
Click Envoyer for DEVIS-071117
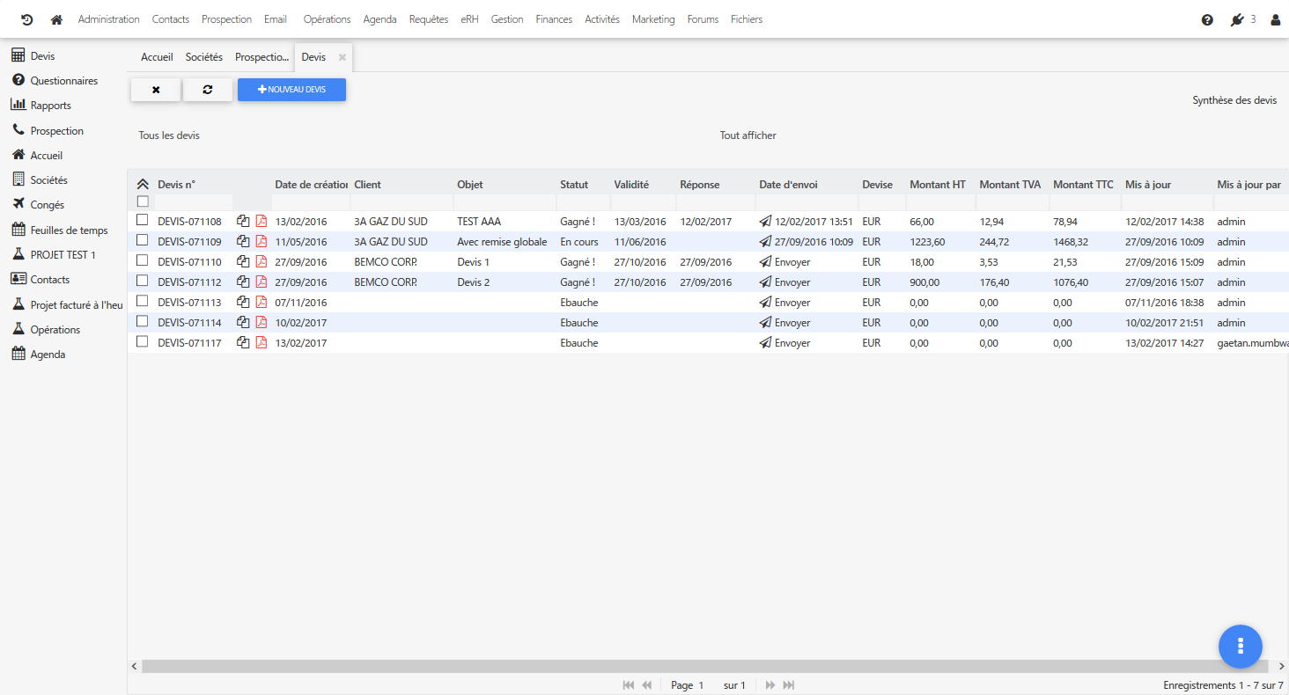(792, 343)
